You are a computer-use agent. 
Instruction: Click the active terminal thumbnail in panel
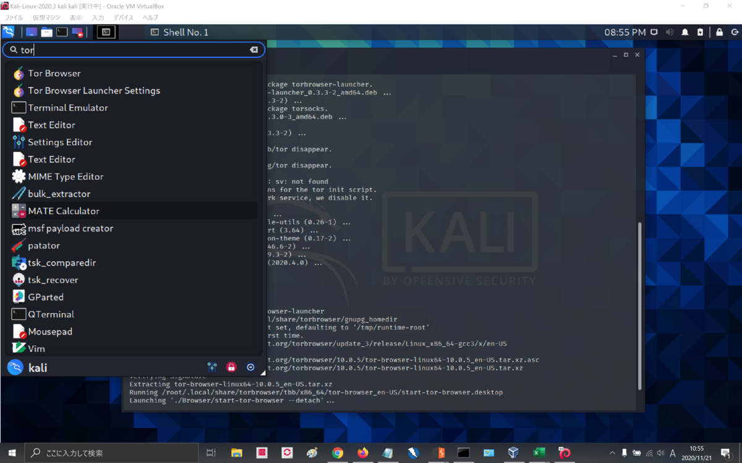pos(106,32)
